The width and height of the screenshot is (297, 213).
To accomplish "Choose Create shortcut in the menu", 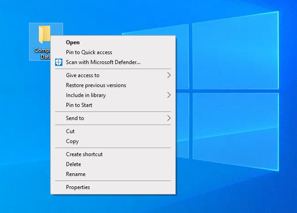I will tap(84, 154).
